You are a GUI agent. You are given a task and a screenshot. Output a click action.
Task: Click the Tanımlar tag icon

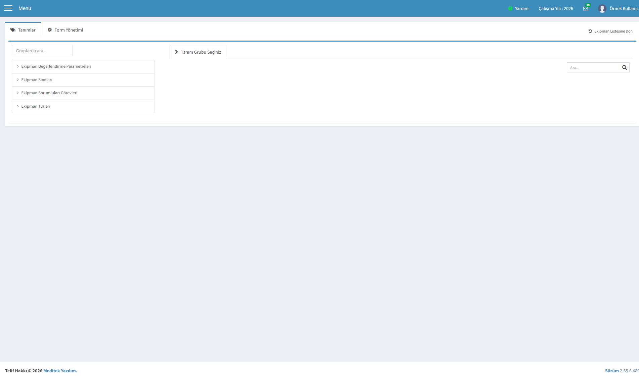pyautogui.click(x=13, y=30)
